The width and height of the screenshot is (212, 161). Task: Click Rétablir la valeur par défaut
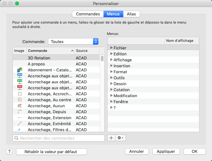click(x=51, y=151)
